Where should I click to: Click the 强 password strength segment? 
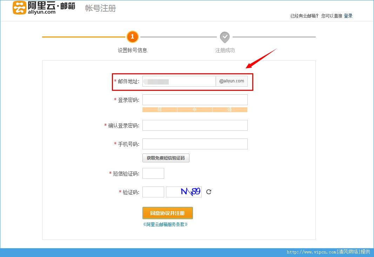pos(230,110)
